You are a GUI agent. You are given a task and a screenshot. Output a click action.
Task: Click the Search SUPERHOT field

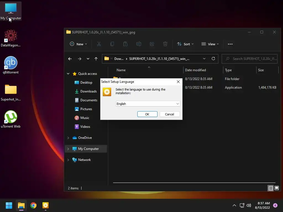tap(250, 59)
